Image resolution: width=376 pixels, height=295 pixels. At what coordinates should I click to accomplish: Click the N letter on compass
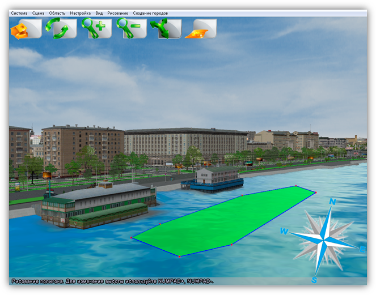click(x=333, y=202)
